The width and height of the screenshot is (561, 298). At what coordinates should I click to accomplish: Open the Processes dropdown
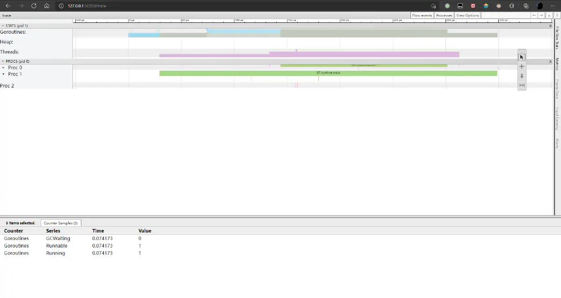(444, 15)
